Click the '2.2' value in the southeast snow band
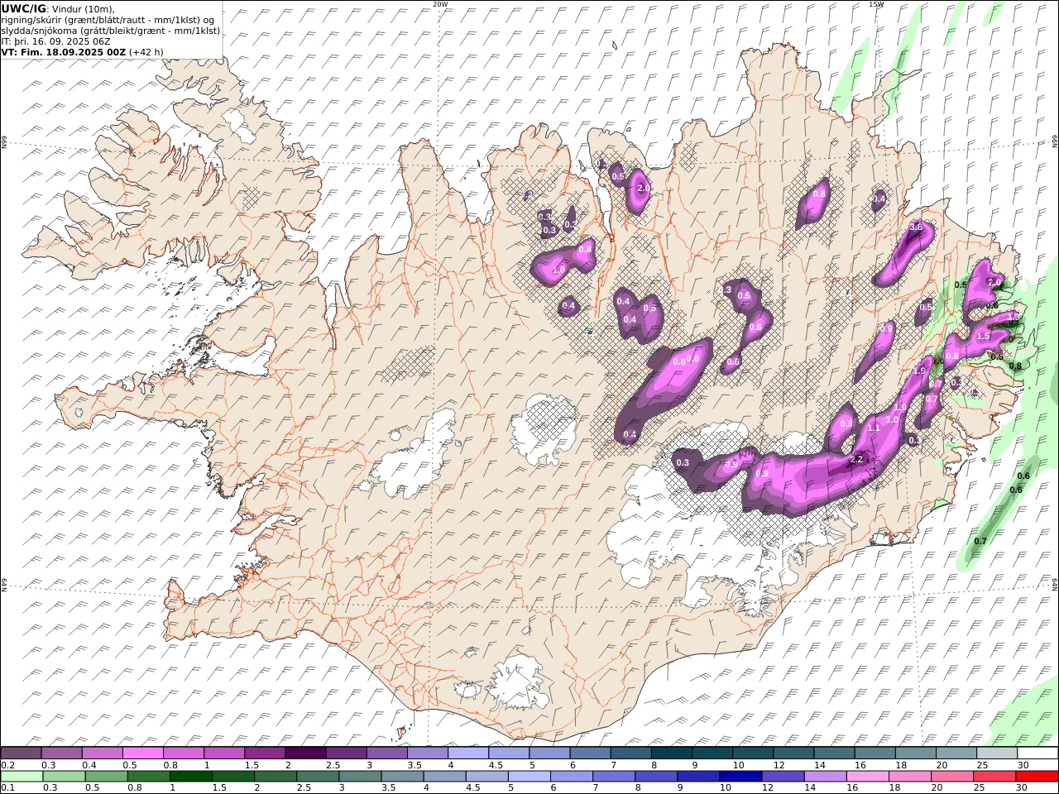1059x794 pixels. coord(856,460)
